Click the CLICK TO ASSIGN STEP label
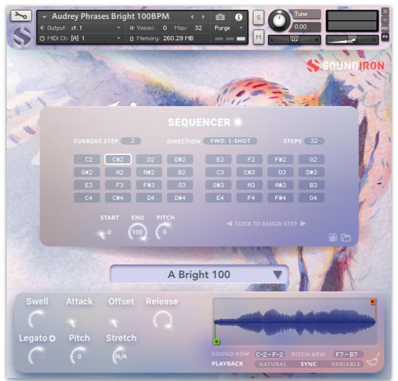Viewport: 398px width, 381px height. click(x=266, y=224)
